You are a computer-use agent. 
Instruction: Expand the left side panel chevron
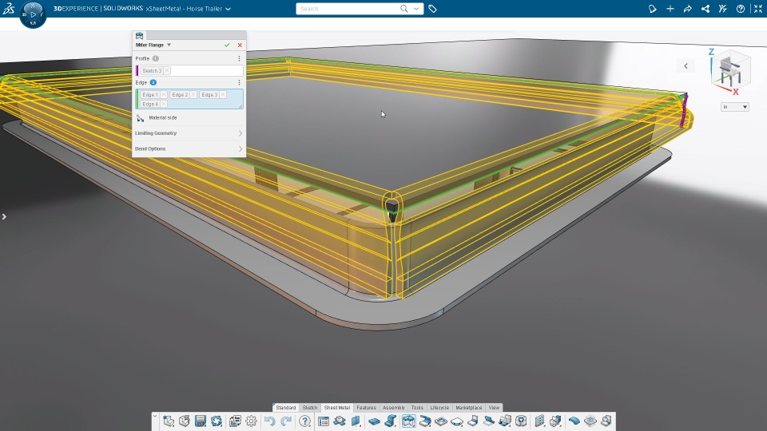[4, 216]
